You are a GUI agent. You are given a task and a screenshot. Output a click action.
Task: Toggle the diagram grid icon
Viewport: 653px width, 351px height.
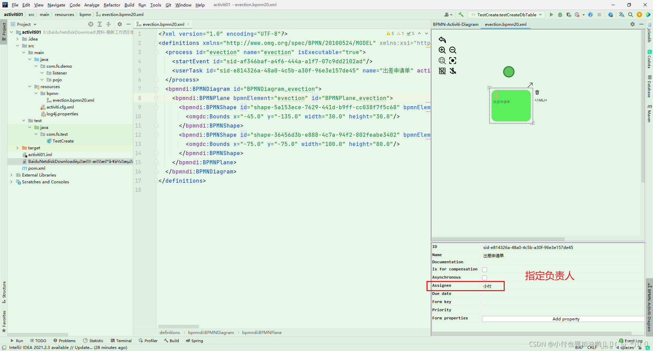[442, 71]
